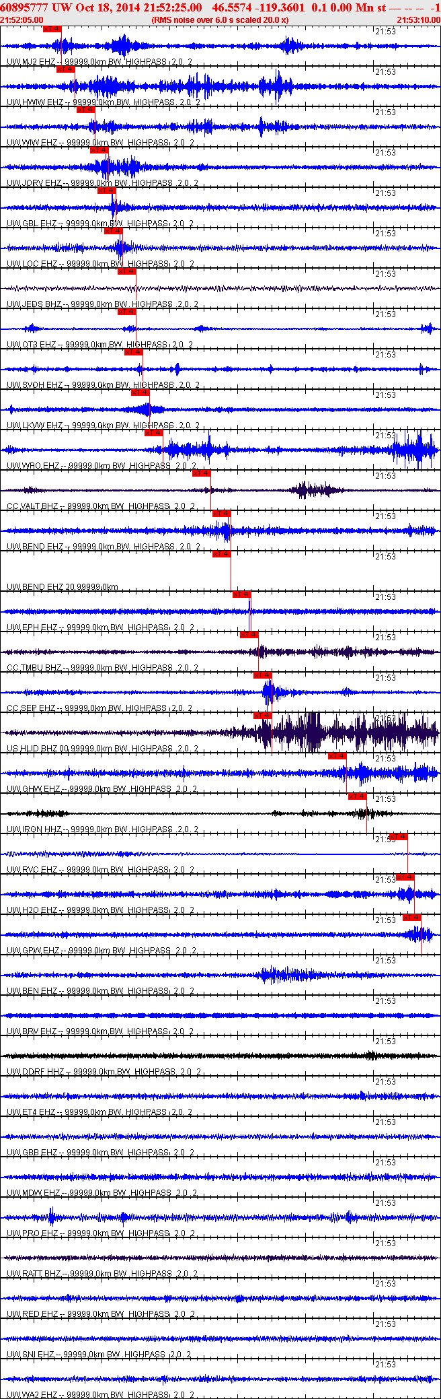441x1399 pixels.
Task: Select the 'UW.ET4 EHZ' trace label
Action: coord(31,1112)
